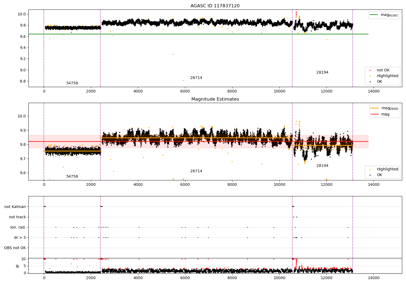
Task: Click obsid label 54758 in the top plot
Action: (x=72, y=83)
